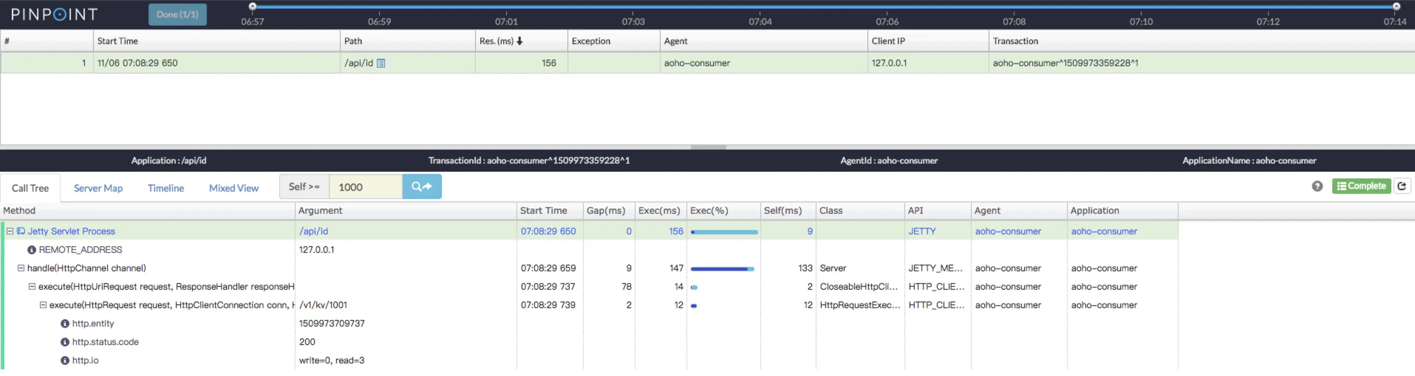Click the open-in-new-window icon beside Complete

1402,186
